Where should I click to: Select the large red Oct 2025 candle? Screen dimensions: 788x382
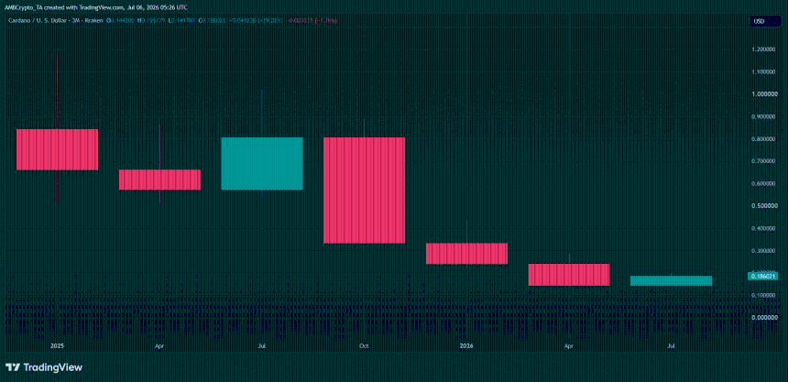365,190
